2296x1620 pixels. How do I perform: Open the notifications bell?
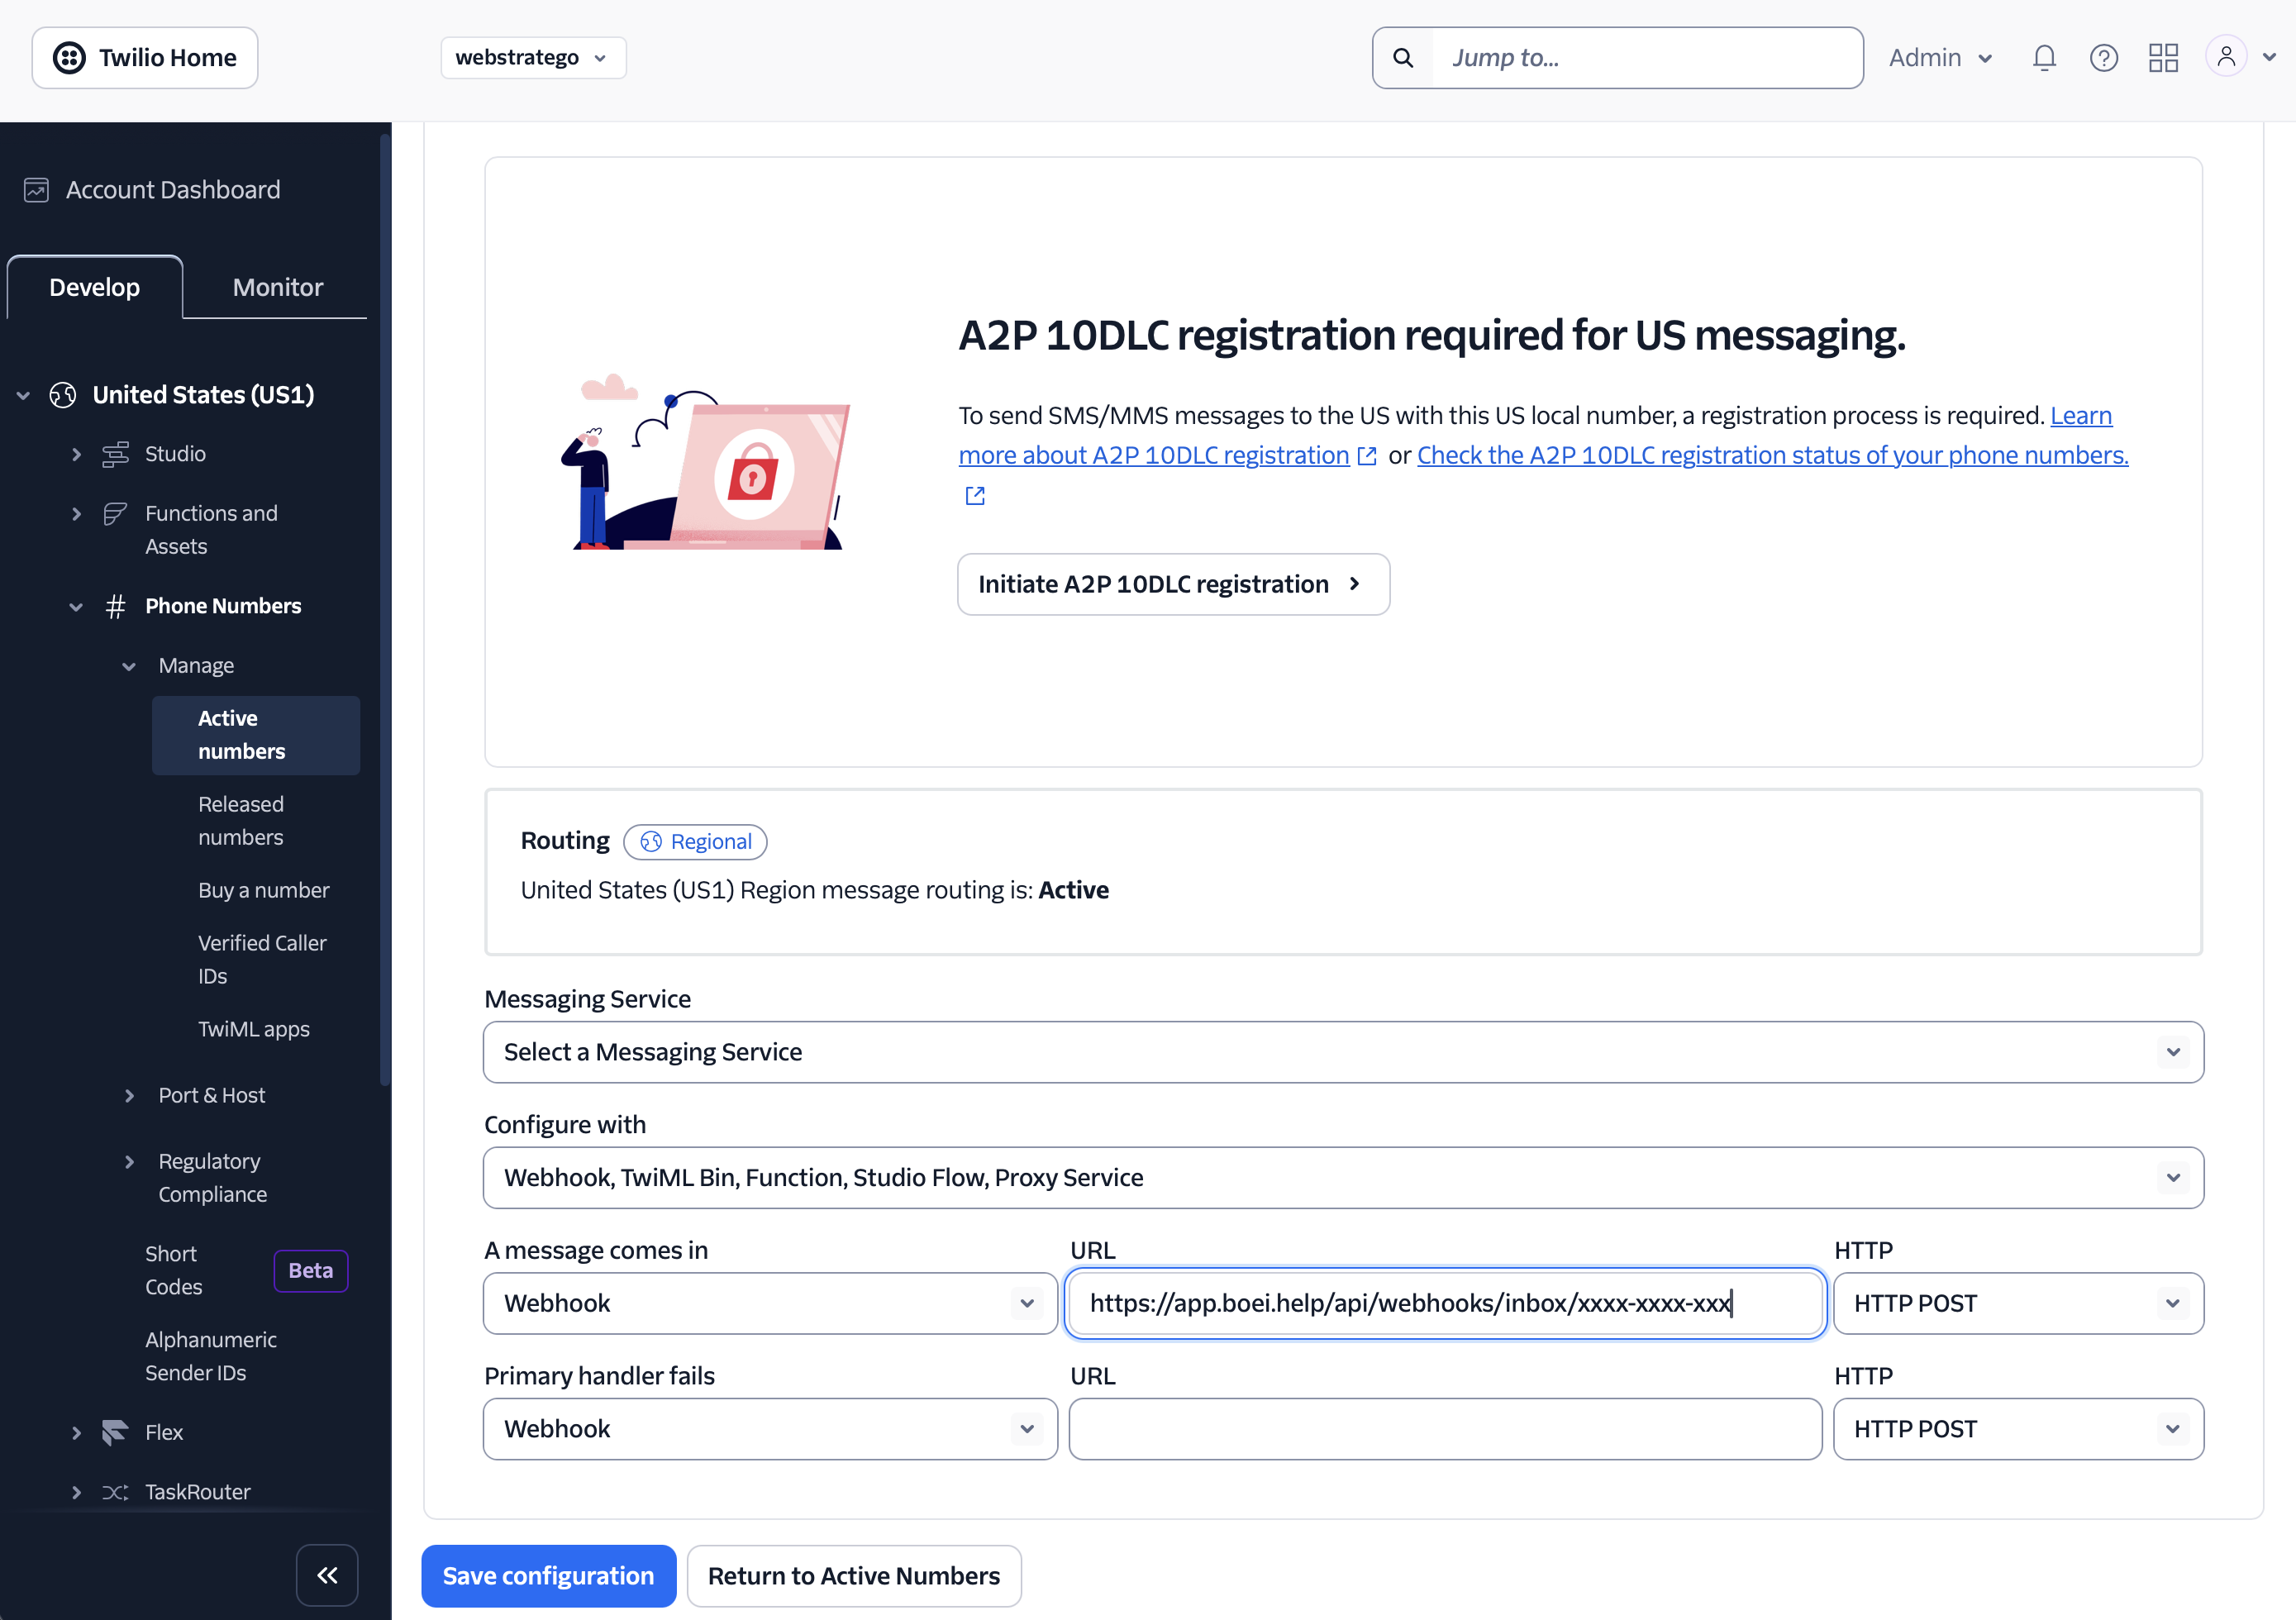2044,58
